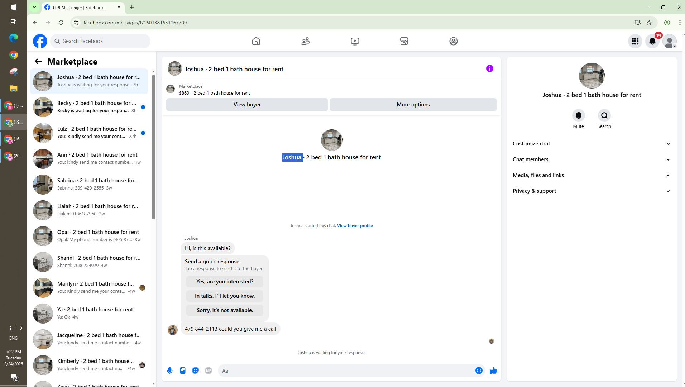Open the $860 listing marketplace thumbnail

coord(171,89)
